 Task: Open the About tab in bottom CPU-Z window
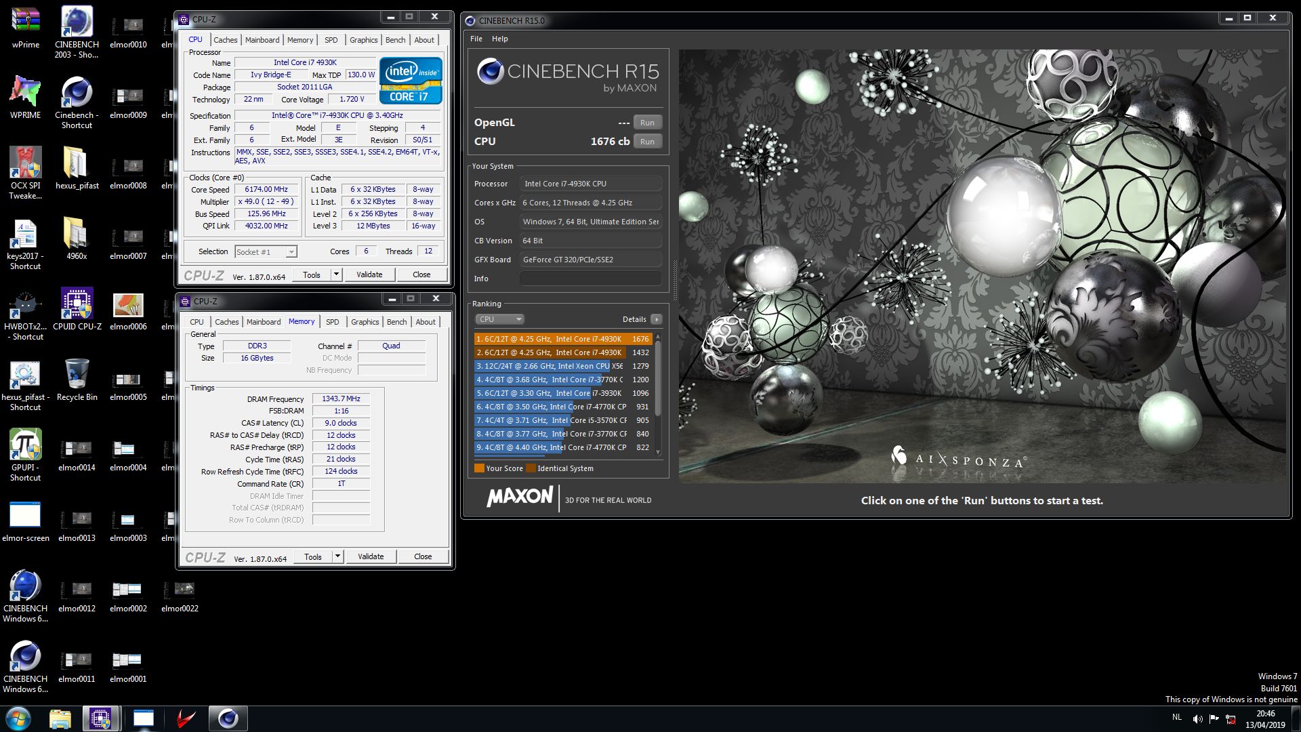point(426,322)
